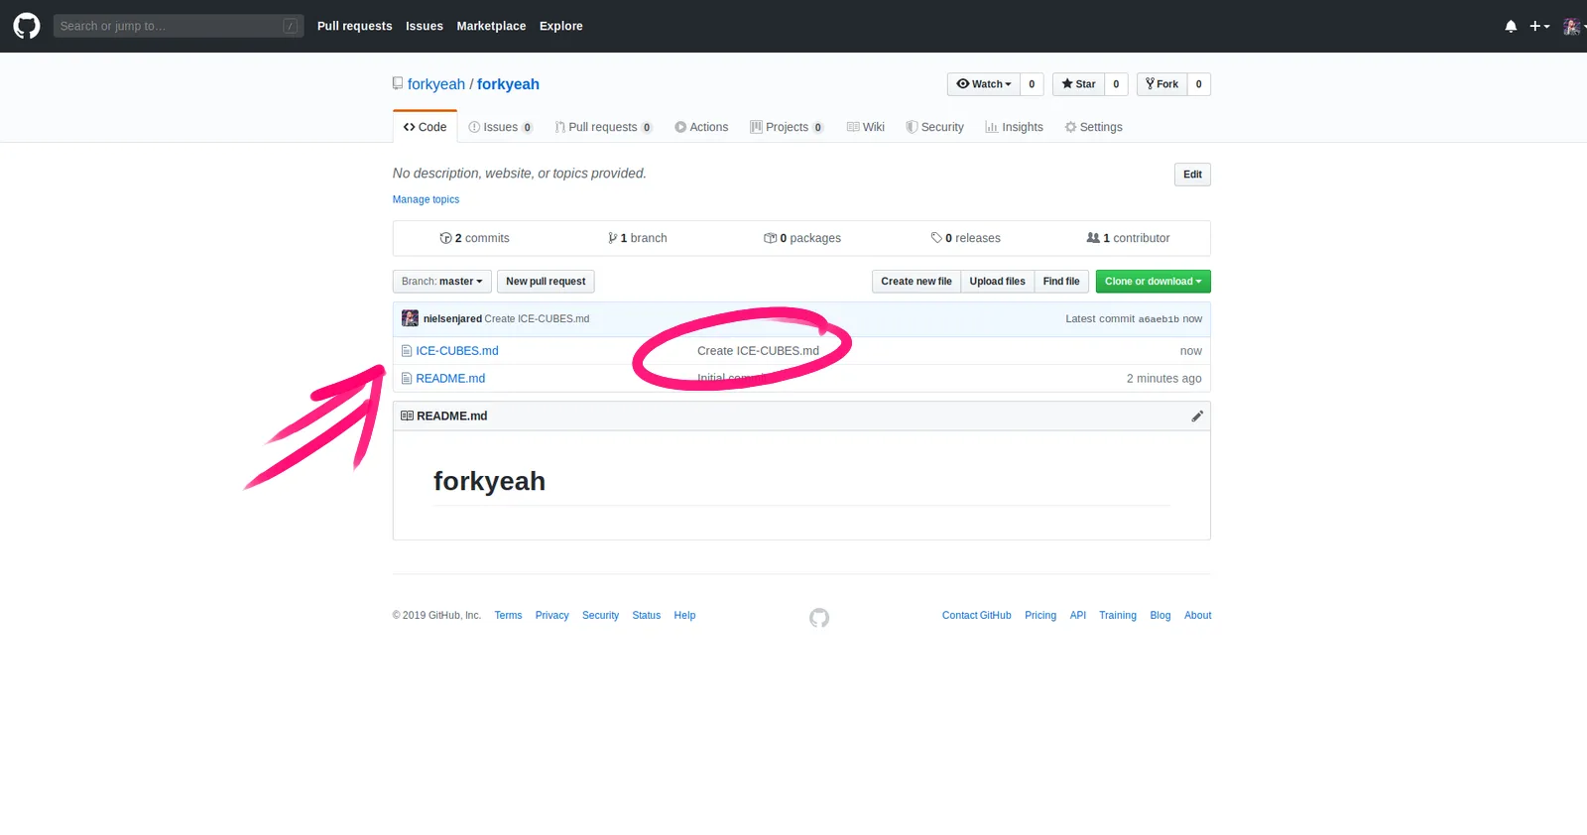This screenshot has width=1587, height=835.
Task: Click the footer GitHub logo
Action: tap(819, 618)
